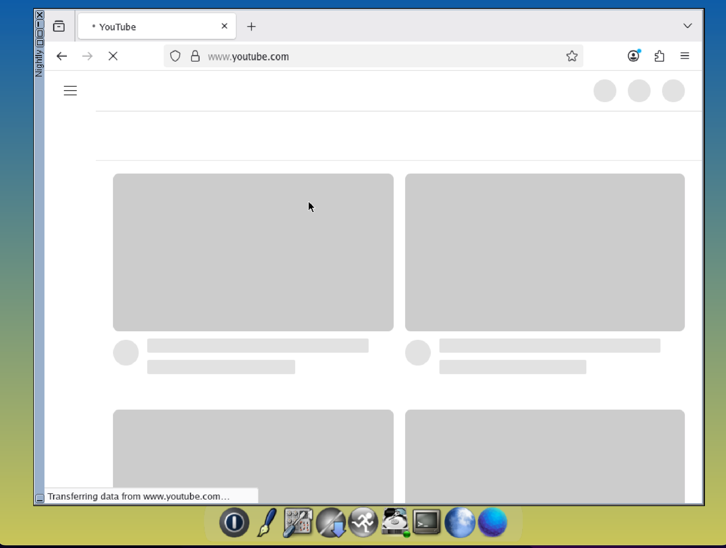Show site security info via padlock
Screen dimensions: 726x548
[x=195, y=56]
